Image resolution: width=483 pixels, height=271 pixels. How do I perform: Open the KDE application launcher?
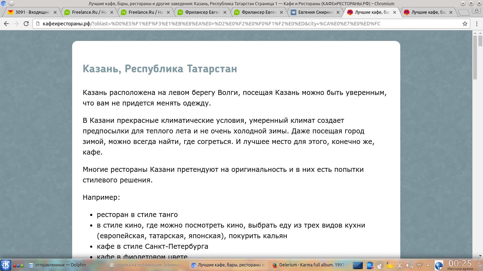click(6, 265)
